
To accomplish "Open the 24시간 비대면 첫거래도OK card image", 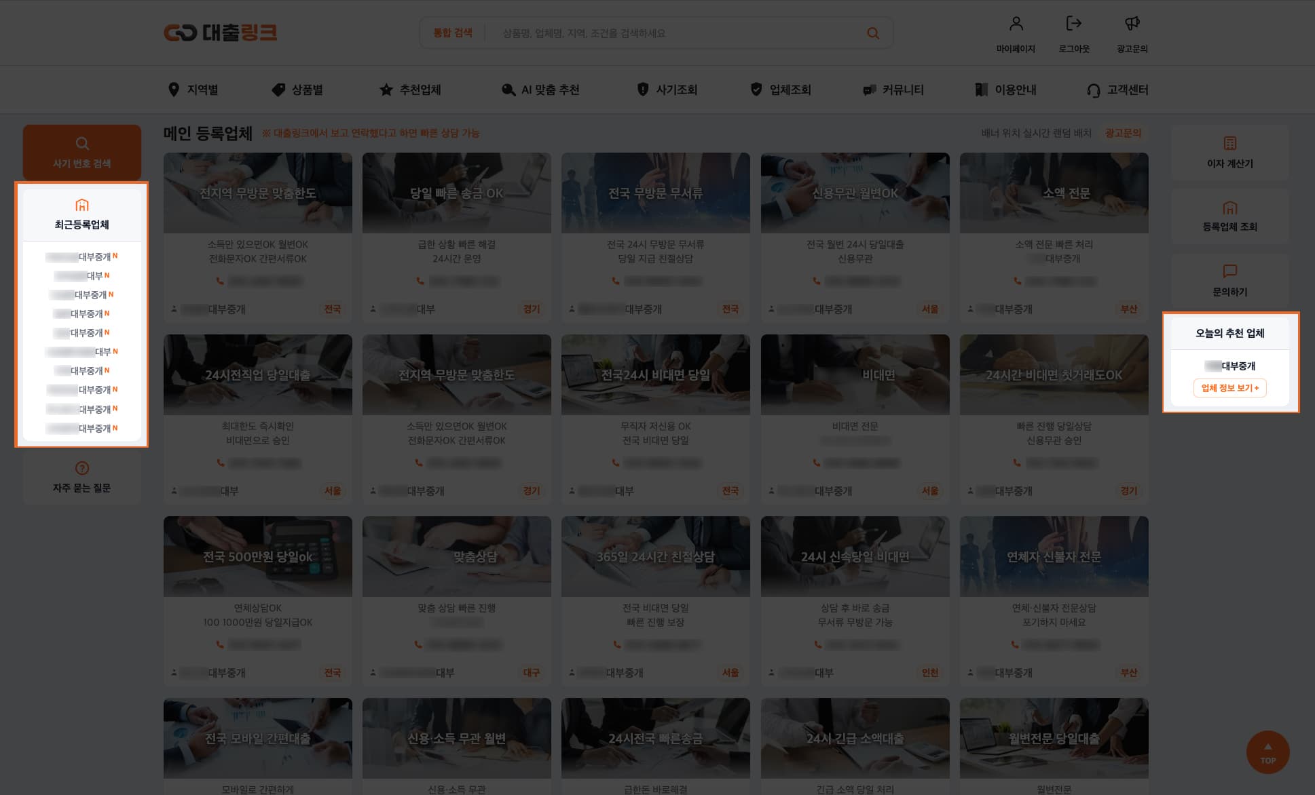I will tap(1054, 374).
